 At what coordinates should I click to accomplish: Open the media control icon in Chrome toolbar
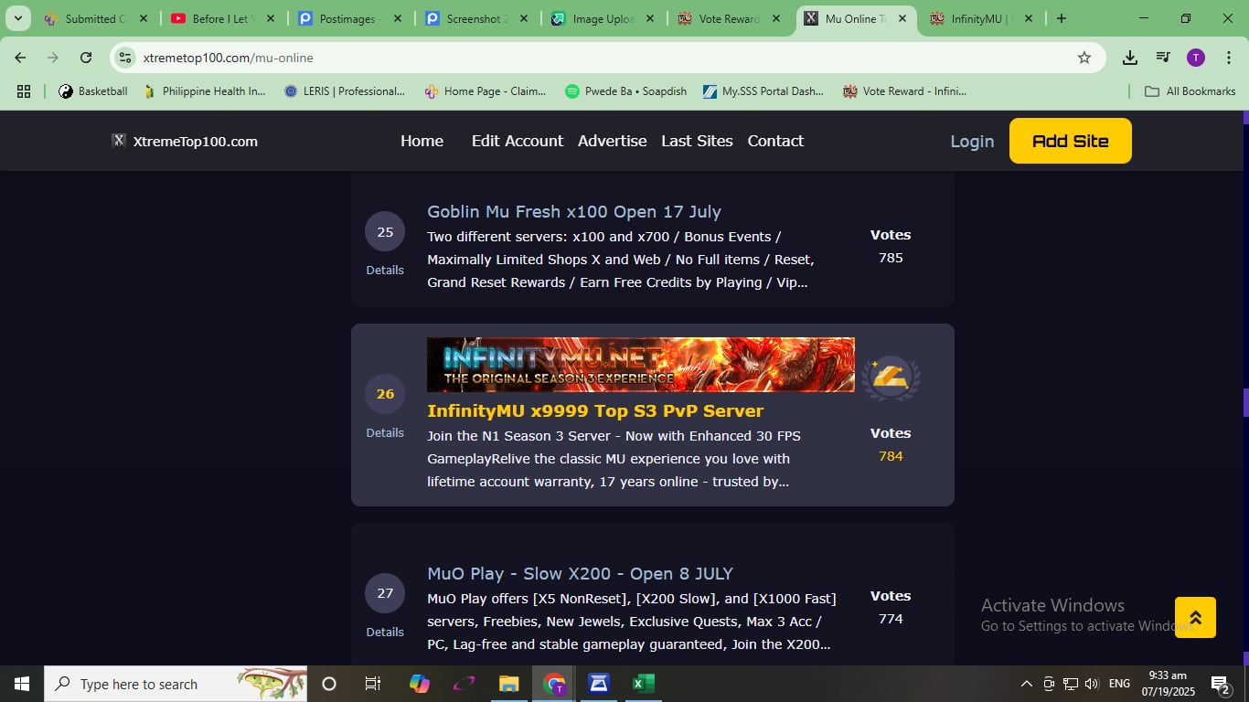(1163, 58)
